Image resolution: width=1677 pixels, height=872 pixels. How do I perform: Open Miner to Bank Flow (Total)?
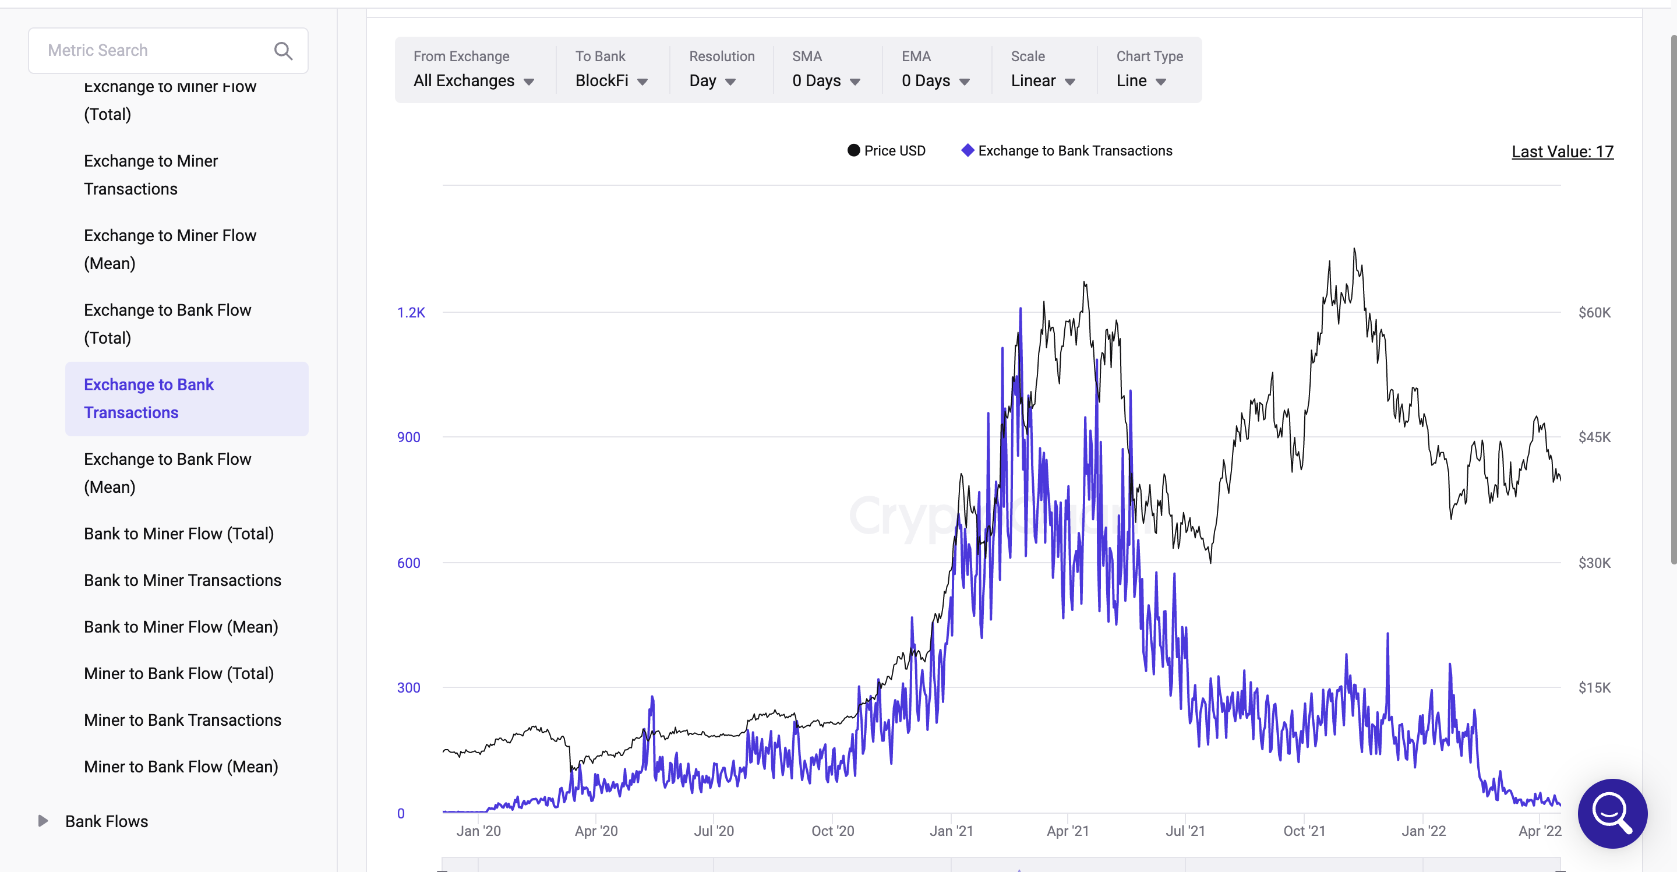point(179,673)
